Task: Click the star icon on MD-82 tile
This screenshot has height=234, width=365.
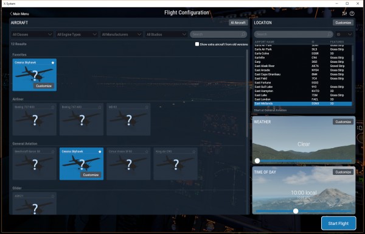Action: point(147,107)
